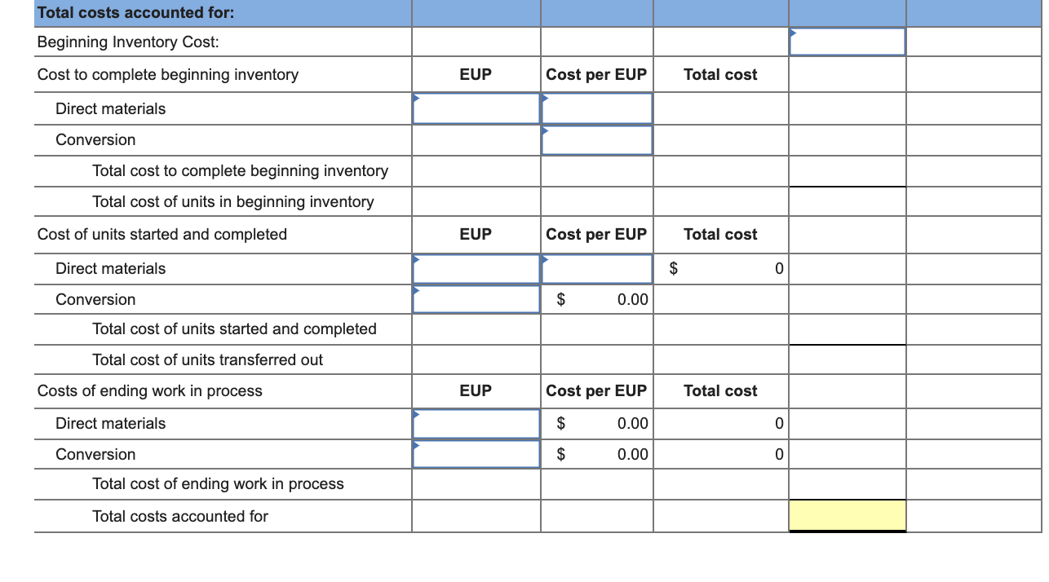This screenshot has height=582, width=1049.
Task: Click the Beginning Inventory Cost: label
Action: coord(128,42)
